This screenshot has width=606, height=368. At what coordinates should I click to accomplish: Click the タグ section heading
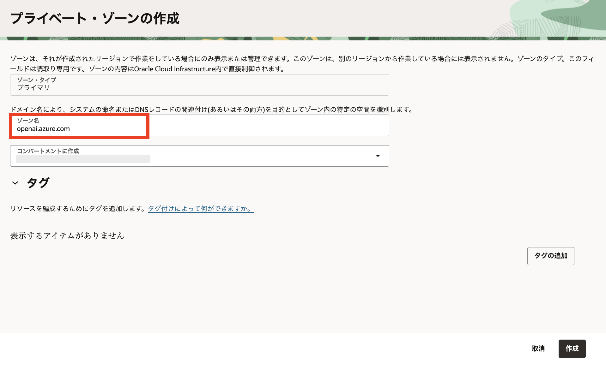pyautogui.click(x=38, y=182)
